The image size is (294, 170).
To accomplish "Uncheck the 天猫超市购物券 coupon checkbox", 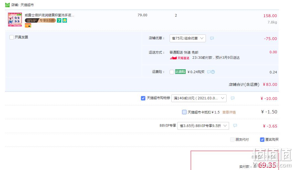I will pyautogui.click(x=143, y=98).
